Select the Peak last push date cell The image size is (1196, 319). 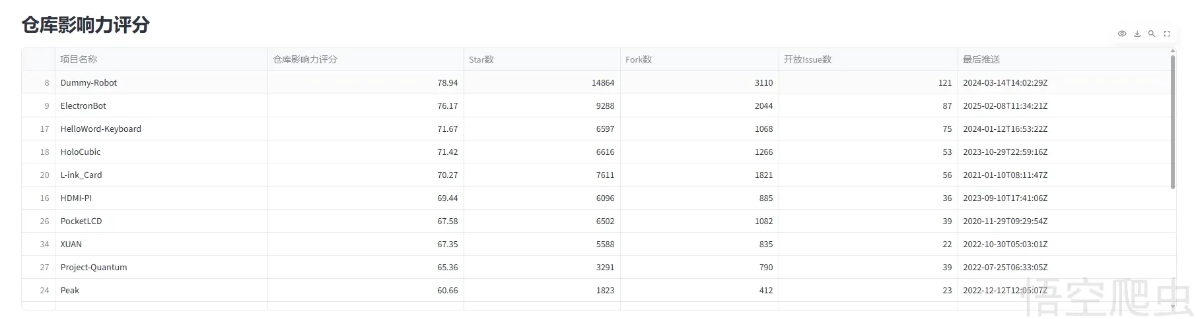[1004, 291]
